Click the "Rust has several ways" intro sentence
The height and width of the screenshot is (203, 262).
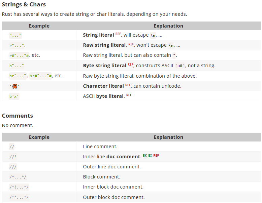[x=94, y=14]
